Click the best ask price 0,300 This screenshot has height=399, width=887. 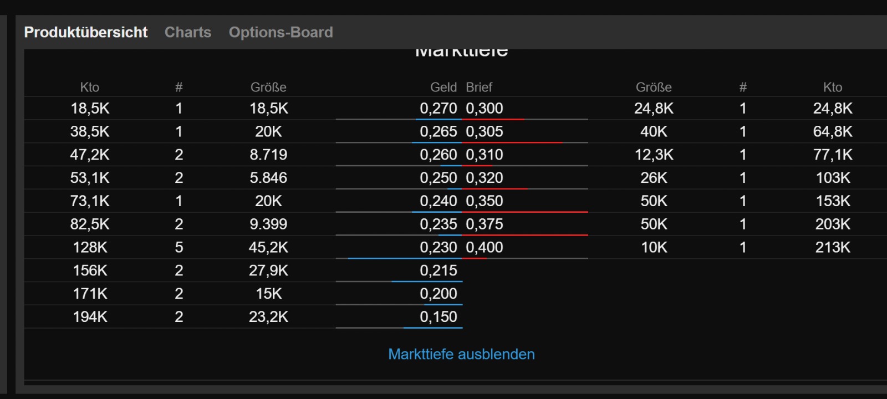[485, 108]
